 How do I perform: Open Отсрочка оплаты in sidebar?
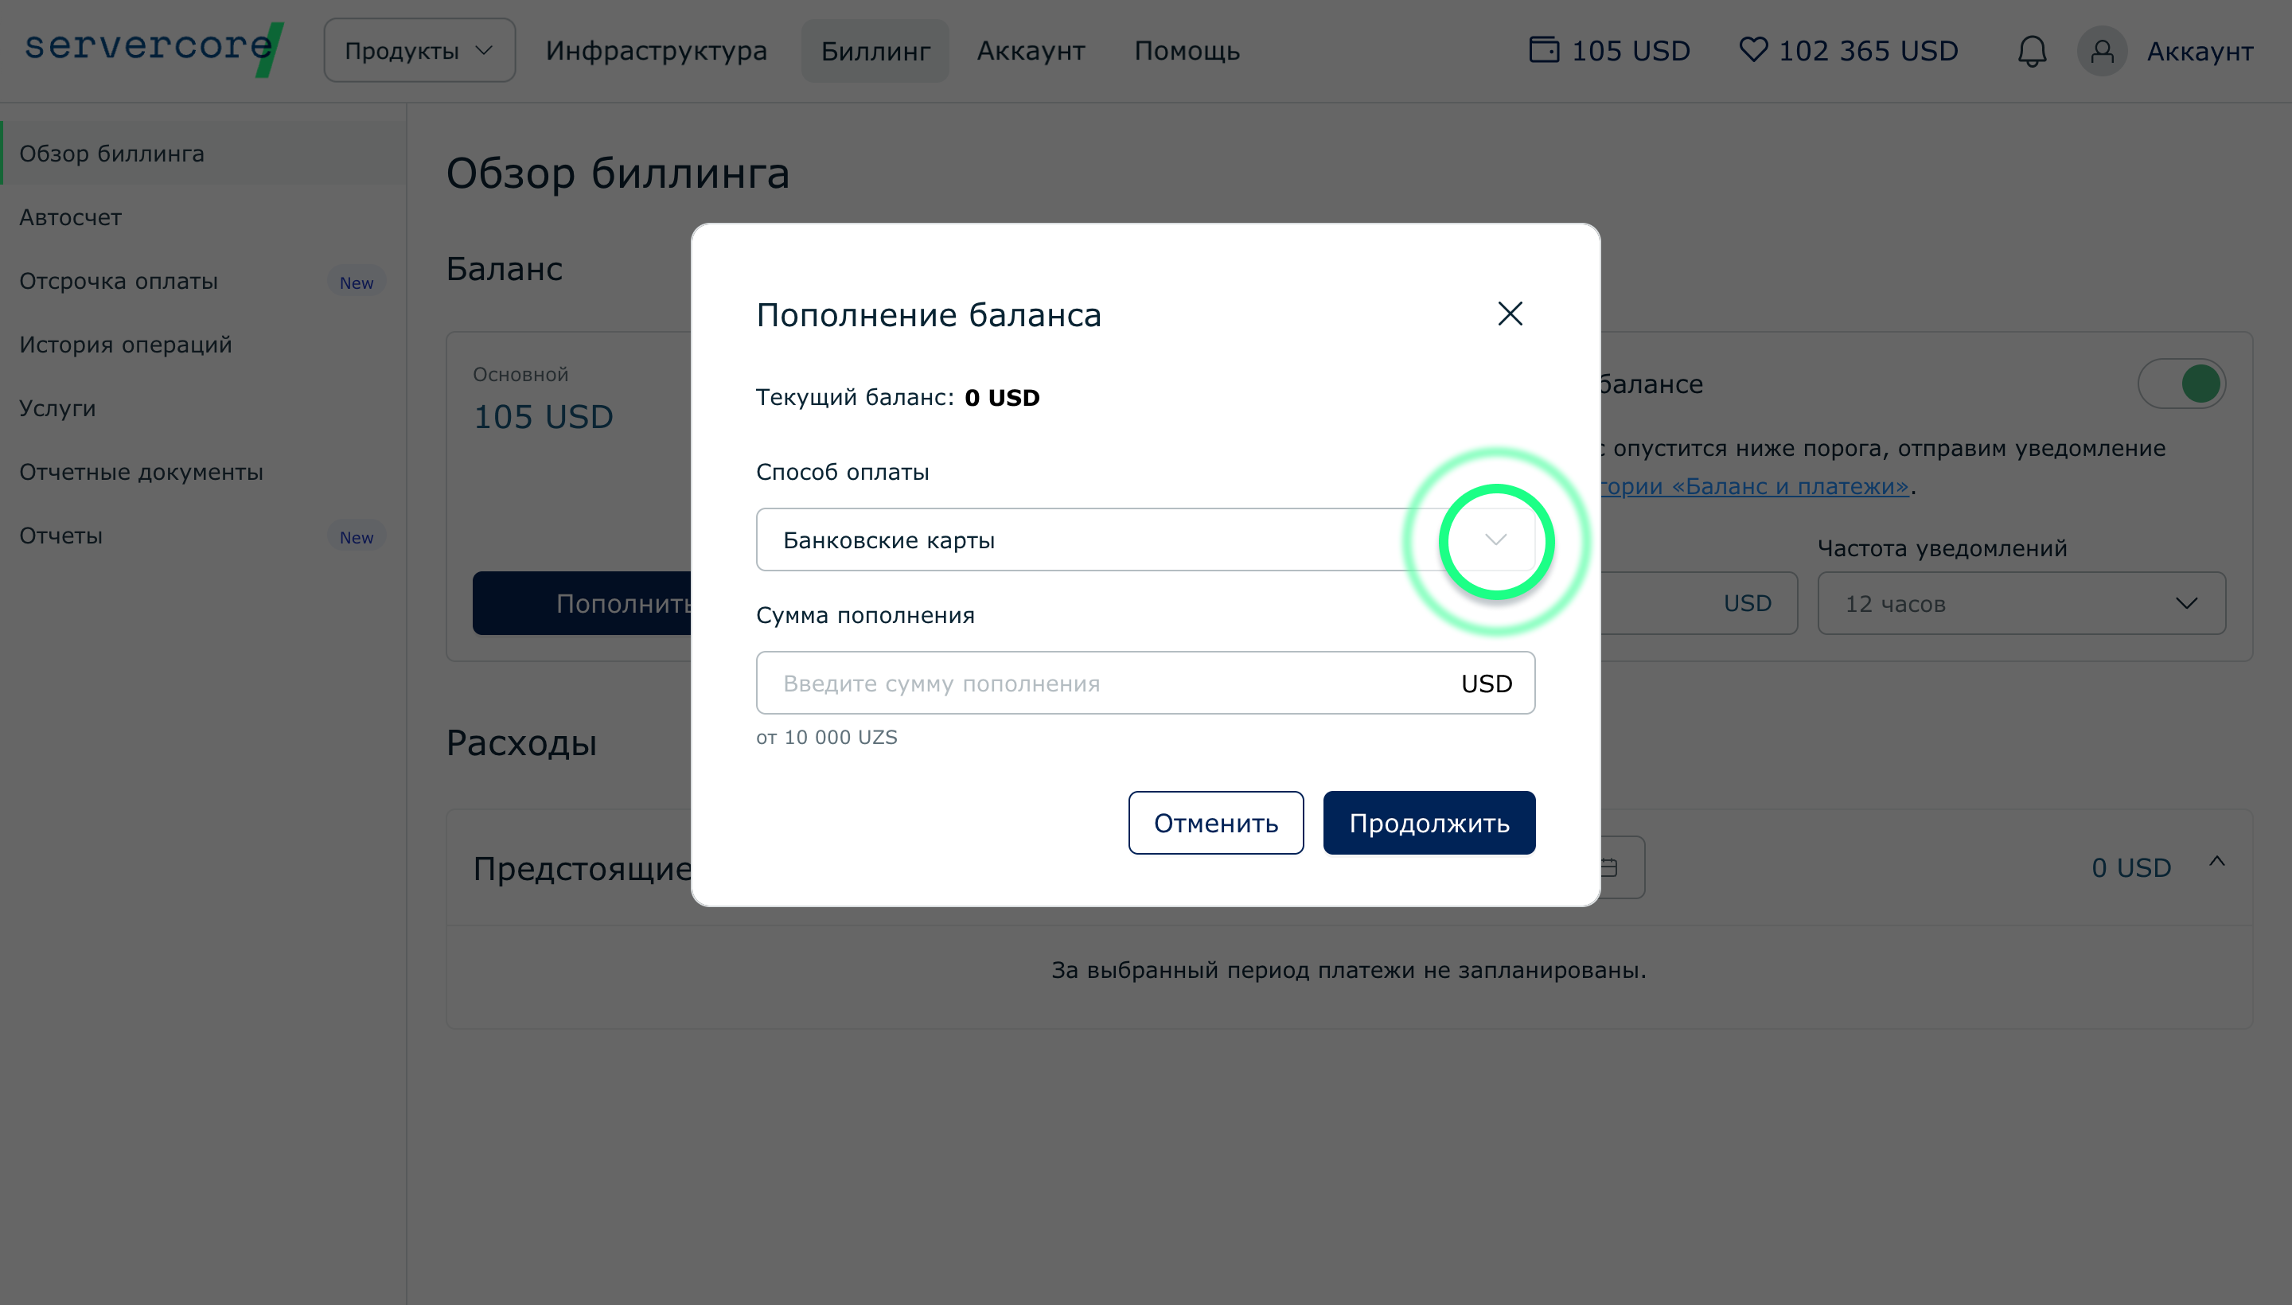point(204,281)
